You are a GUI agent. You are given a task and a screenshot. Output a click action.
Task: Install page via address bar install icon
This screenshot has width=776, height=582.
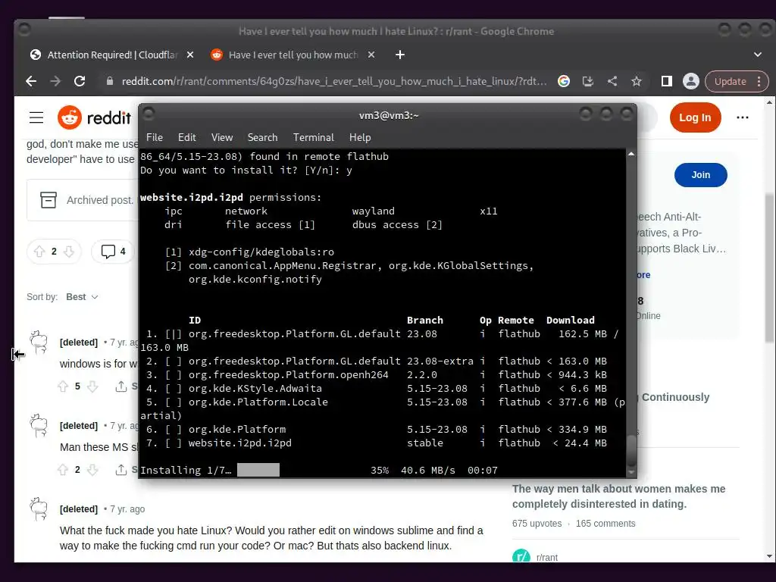(588, 81)
